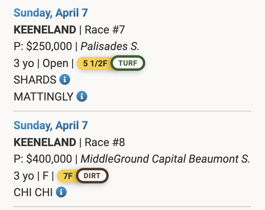Show info for horse CHI CHI
The image size is (265, 210).
point(61,192)
